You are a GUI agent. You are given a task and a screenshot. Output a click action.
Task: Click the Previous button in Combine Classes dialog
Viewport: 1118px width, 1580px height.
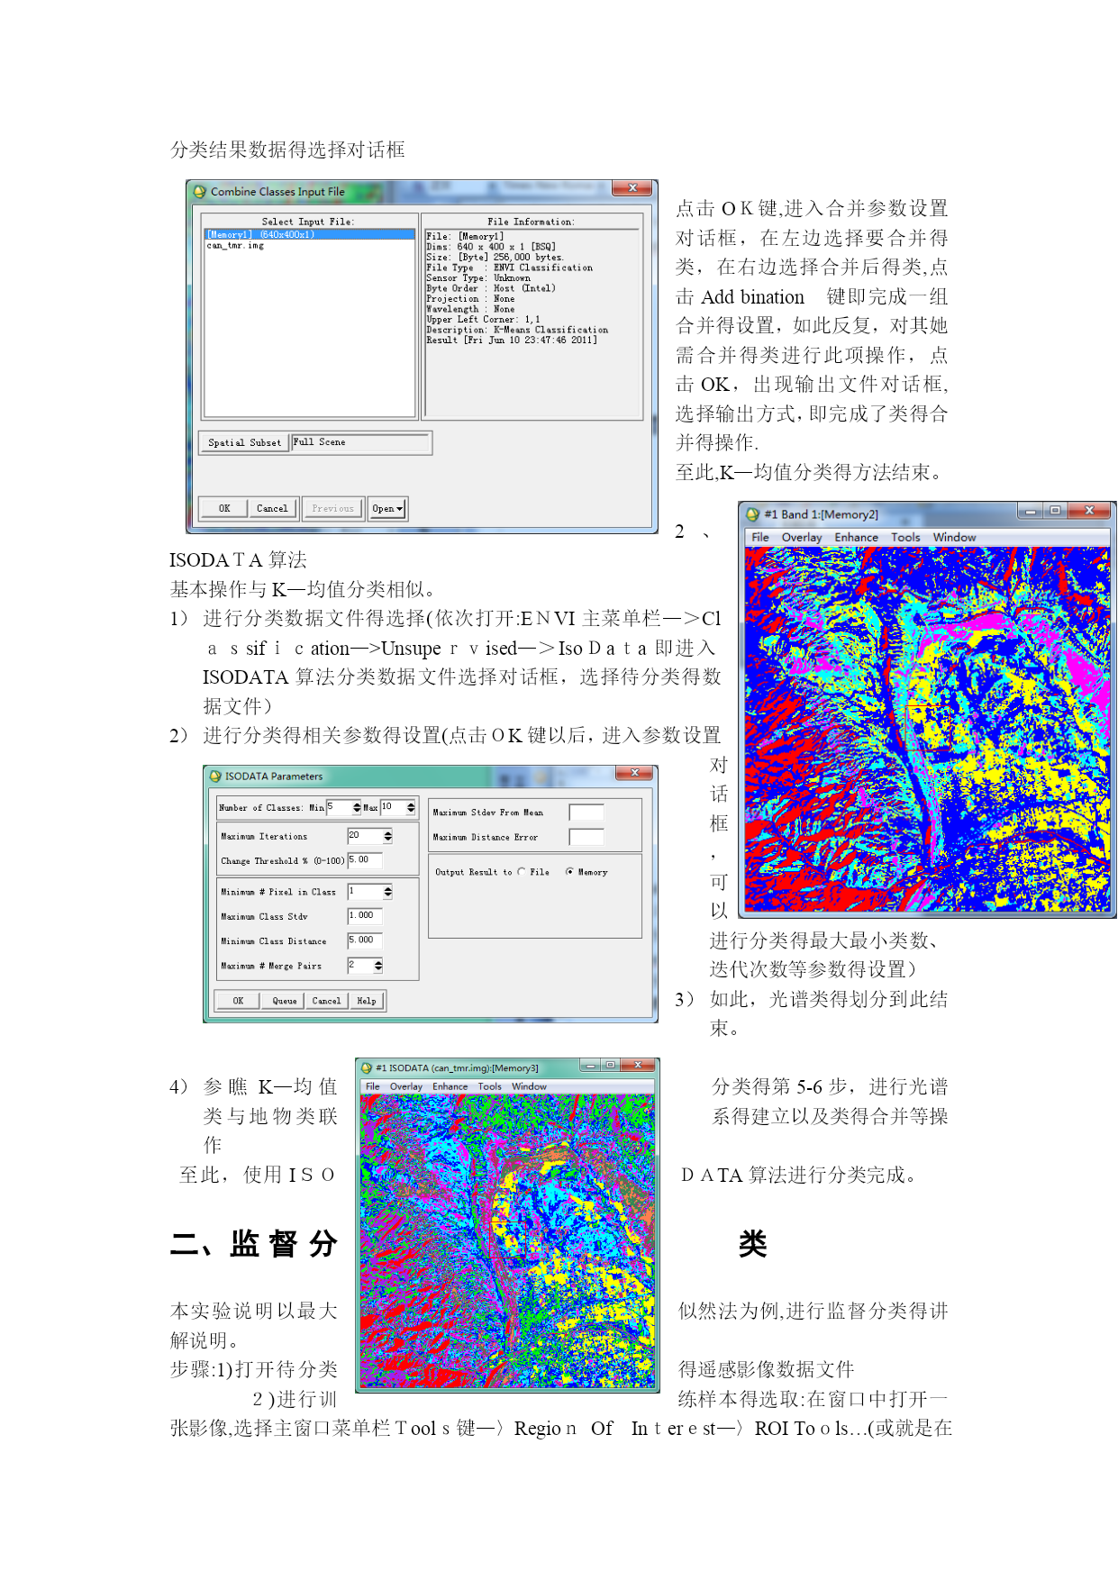pos(333,509)
